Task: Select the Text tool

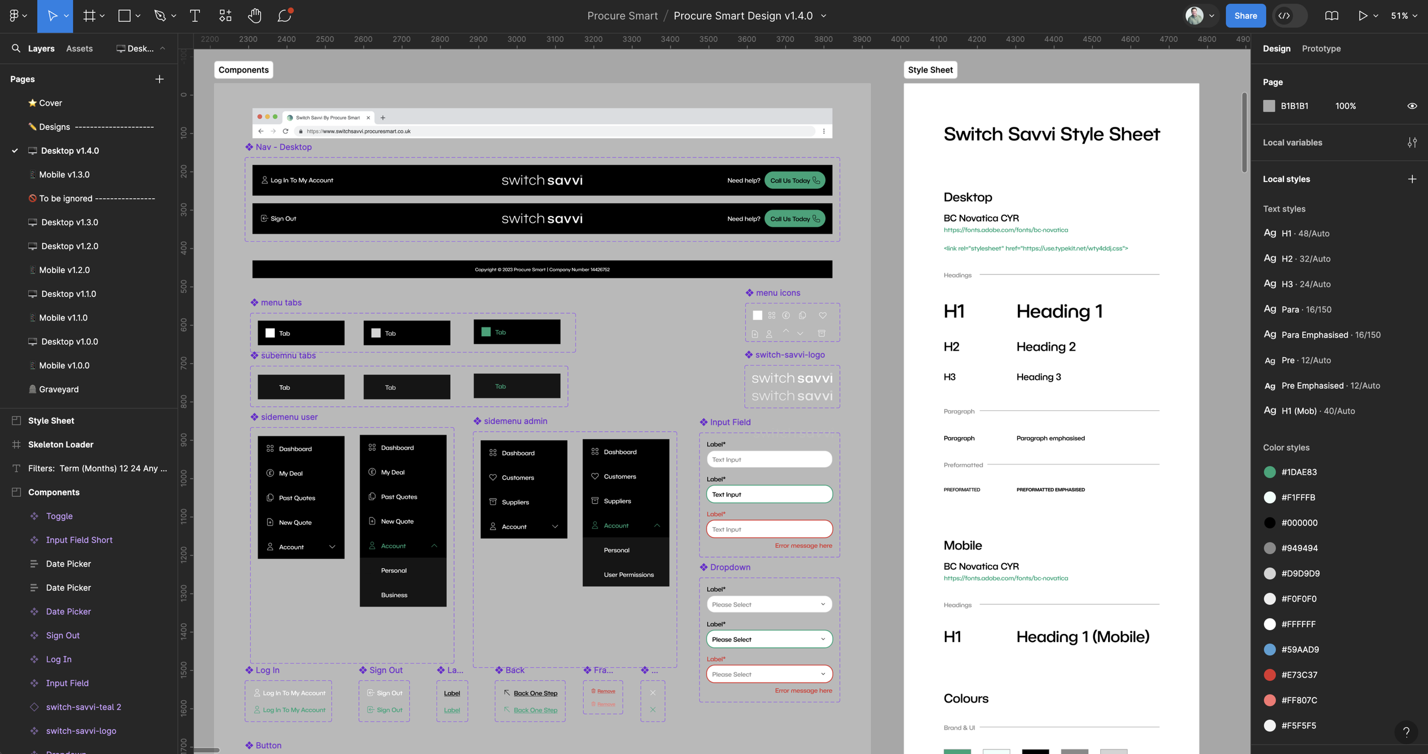Action: tap(195, 16)
